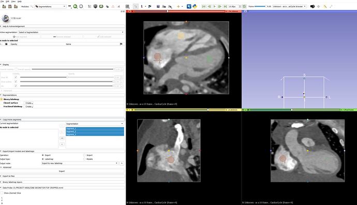The height and width of the screenshot is (205, 357).
Task: Open the View menu
Action: tap(13, 2)
